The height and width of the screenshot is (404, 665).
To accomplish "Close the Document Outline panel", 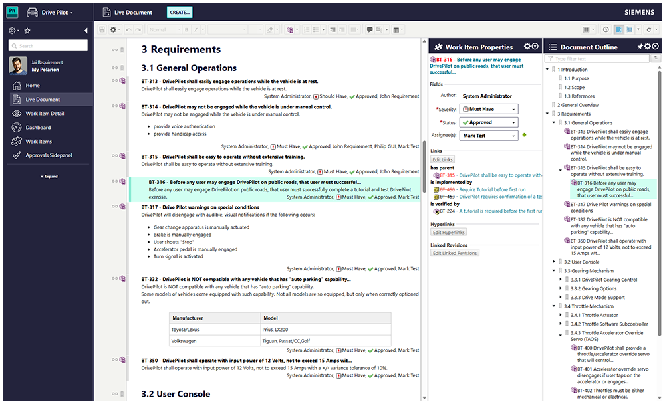I will pyautogui.click(x=656, y=47).
